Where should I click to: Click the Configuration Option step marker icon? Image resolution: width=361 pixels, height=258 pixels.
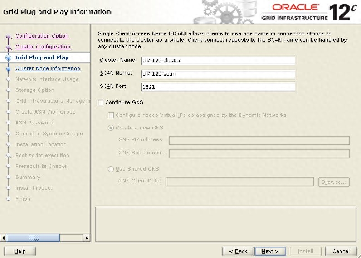point(8,36)
